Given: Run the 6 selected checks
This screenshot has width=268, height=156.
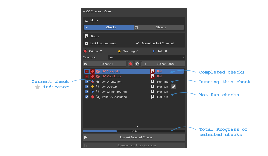Looking at the screenshot, I should 134,137.
